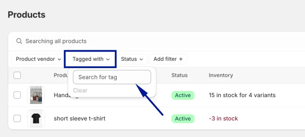This screenshot has width=305, height=137.
Task: Click the Active badge for Handbag
Action: pyautogui.click(x=183, y=95)
